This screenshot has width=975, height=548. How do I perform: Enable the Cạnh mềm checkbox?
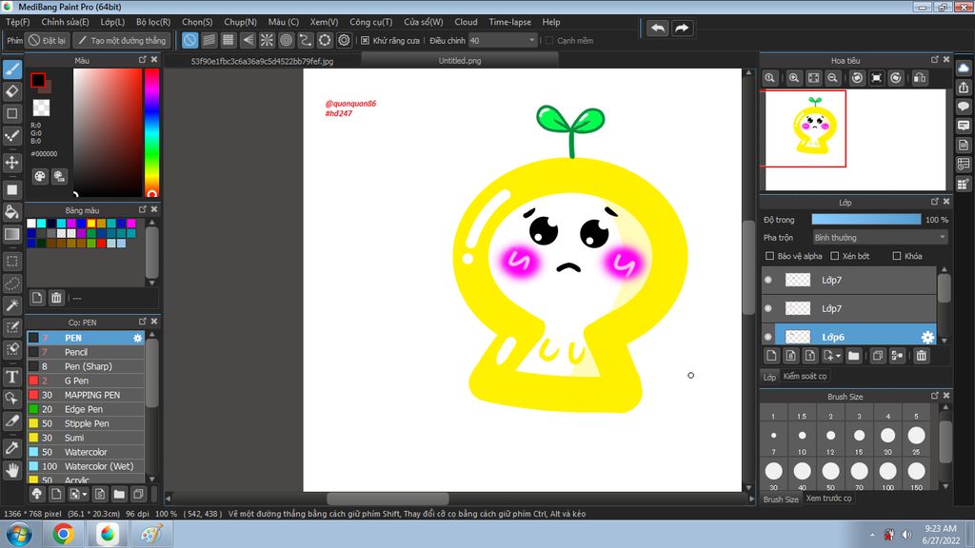point(549,40)
